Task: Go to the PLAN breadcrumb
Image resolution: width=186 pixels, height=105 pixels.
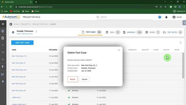Action: point(16,24)
